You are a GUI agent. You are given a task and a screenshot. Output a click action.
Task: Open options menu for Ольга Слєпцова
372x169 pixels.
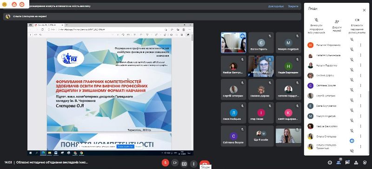click(x=361, y=136)
